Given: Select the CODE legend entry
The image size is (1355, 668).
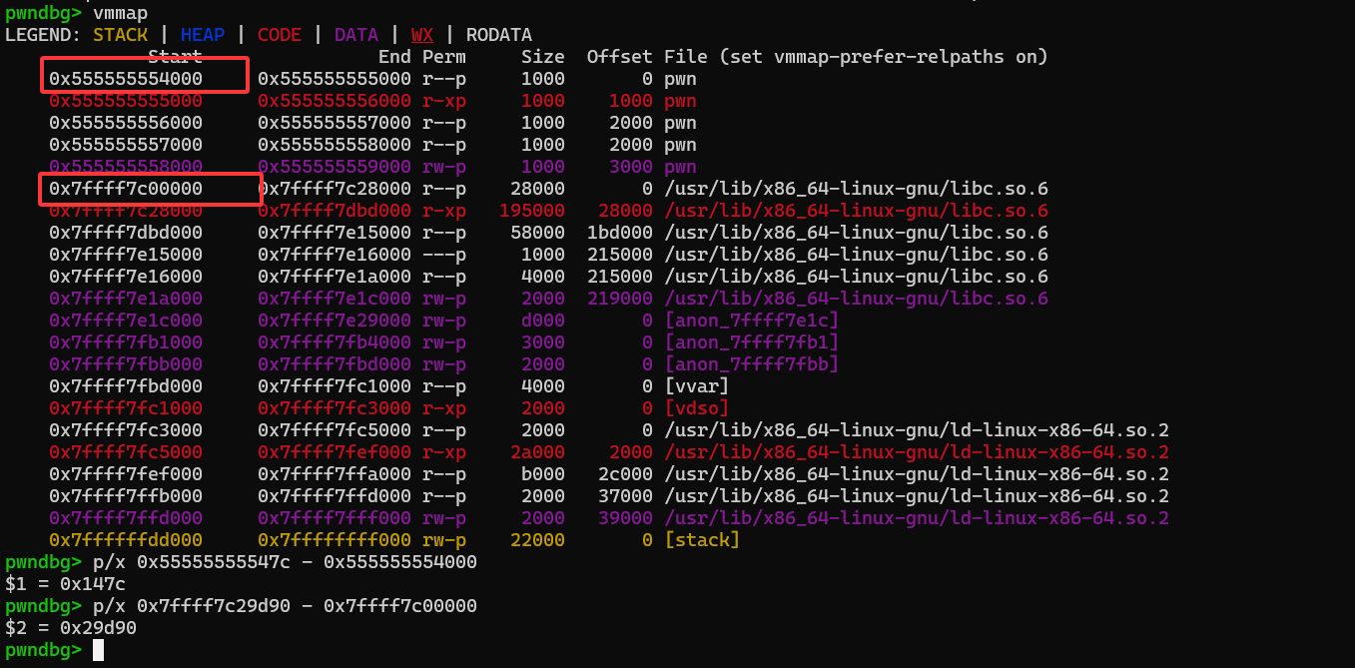Looking at the screenshot, I should (x=279, y=35).
